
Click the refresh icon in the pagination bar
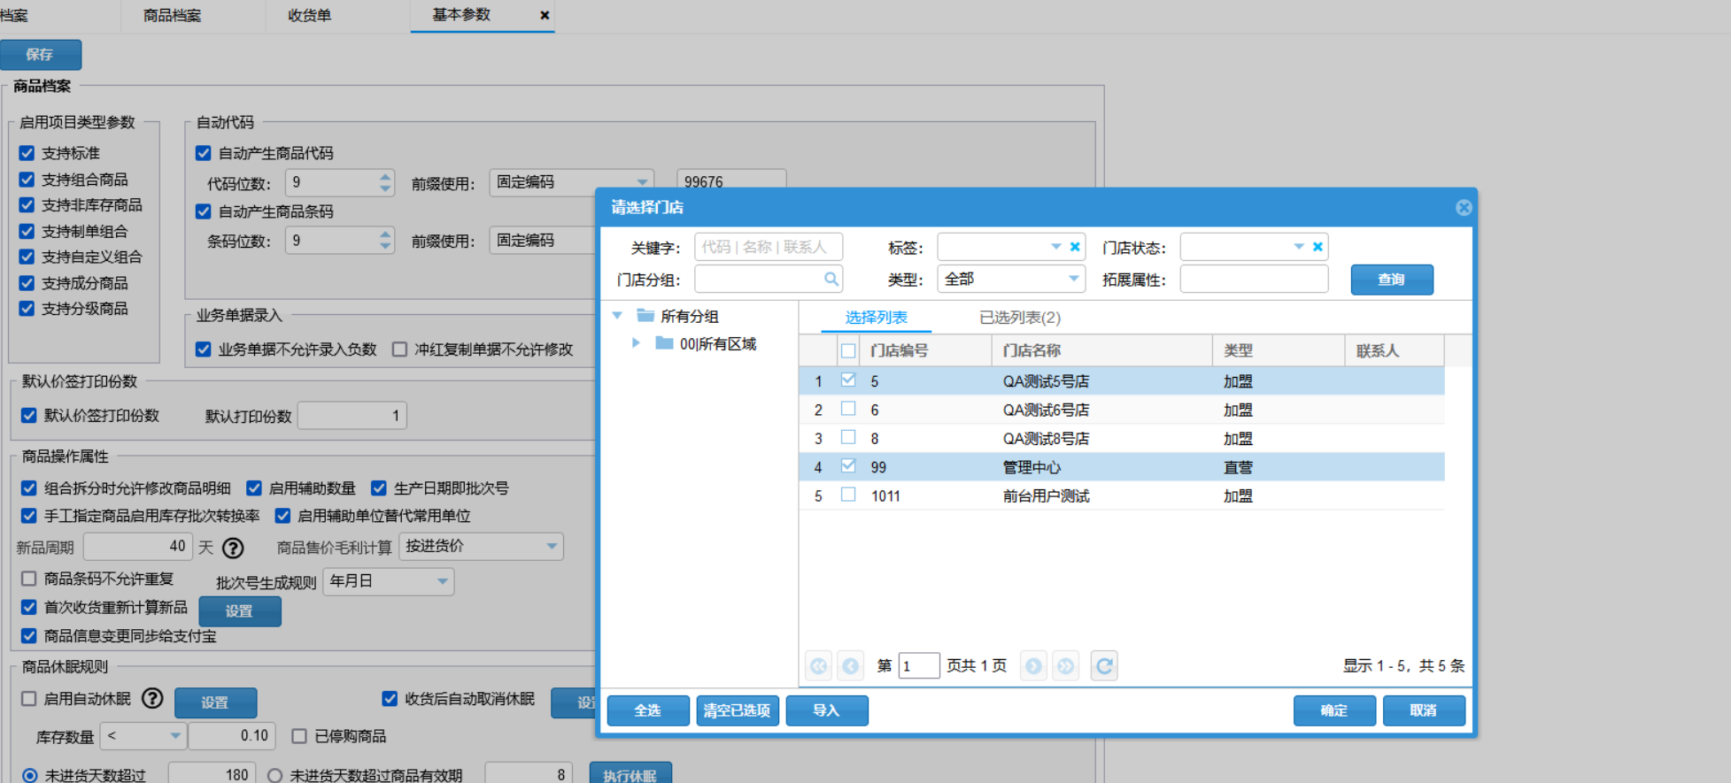pyautogui.click(x=1104, y=665)
